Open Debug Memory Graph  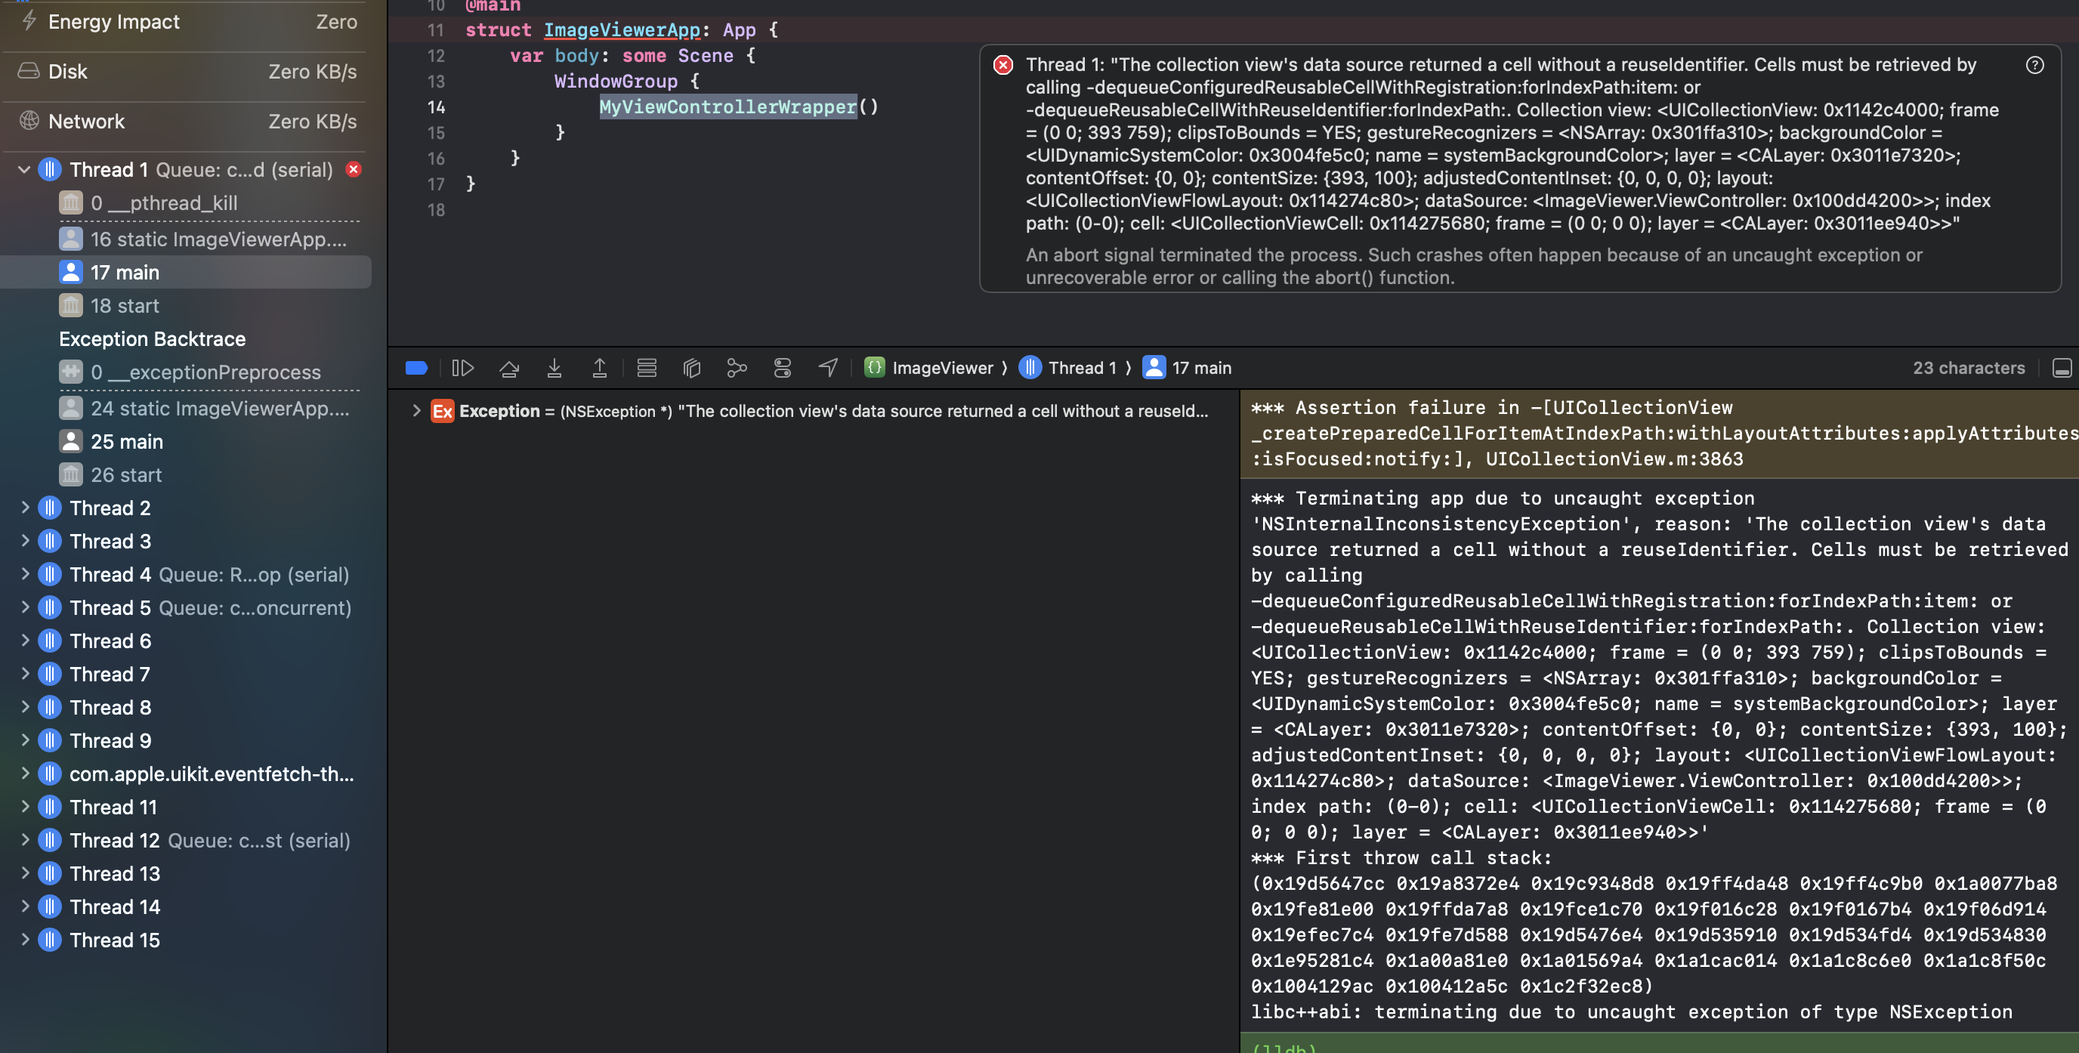736,368
